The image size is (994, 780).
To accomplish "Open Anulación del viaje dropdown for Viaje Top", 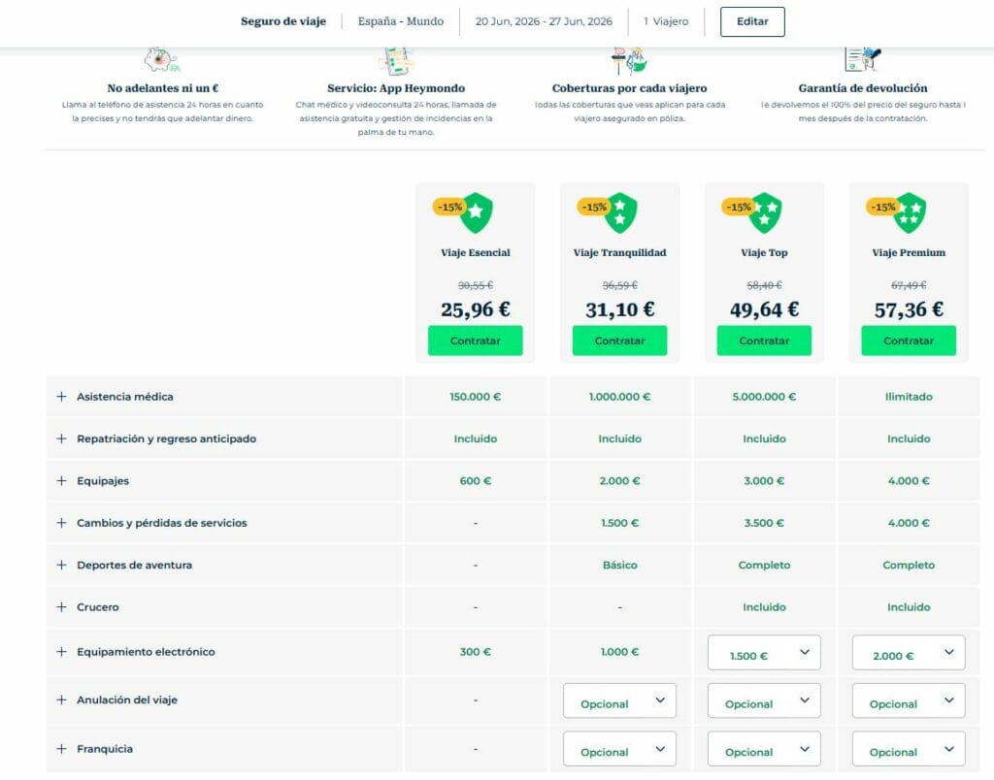I will point(764,700).
